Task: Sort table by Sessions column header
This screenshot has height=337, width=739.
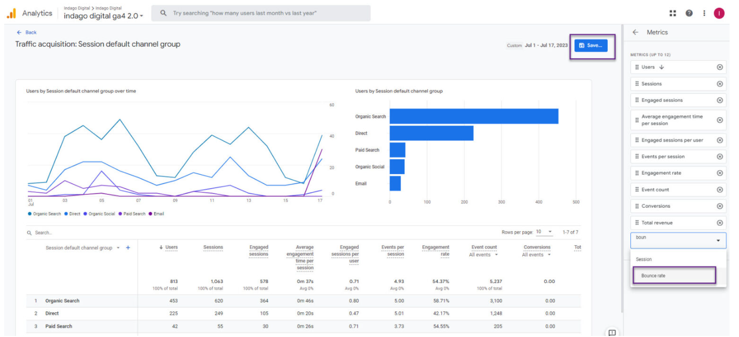Action: coord(213,247)
